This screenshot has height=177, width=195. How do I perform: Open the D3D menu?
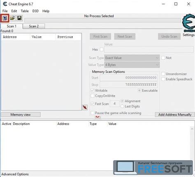coord(35,11)
